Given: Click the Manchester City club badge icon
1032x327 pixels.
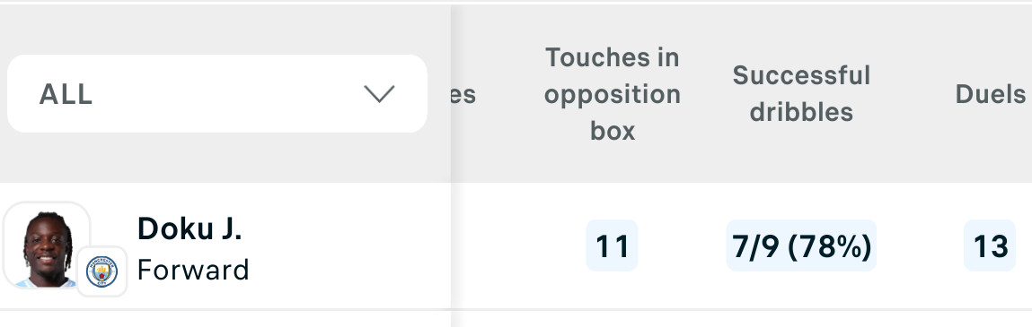Looking at the screenshot, I should click(102, 271).
